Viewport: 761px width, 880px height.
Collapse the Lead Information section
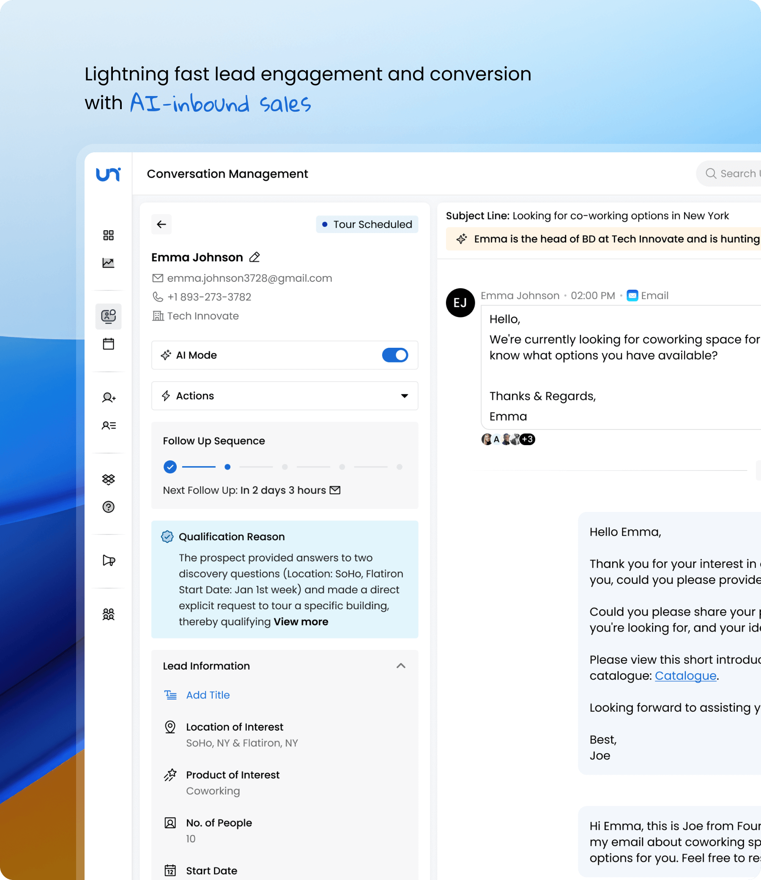[400, 666]
